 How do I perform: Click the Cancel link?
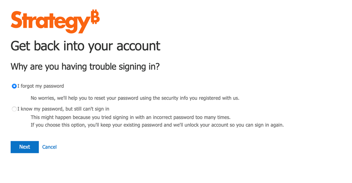[x=49, y=147]
